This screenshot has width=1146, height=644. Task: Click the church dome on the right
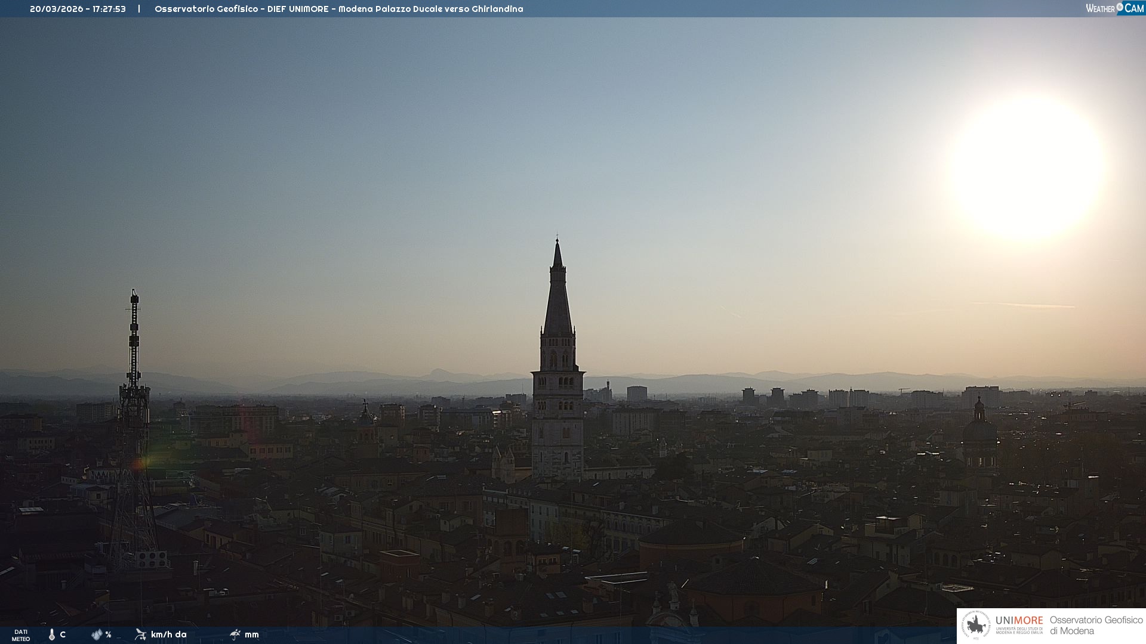tap(979, 429)
